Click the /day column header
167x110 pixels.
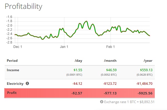coord(78,61)
